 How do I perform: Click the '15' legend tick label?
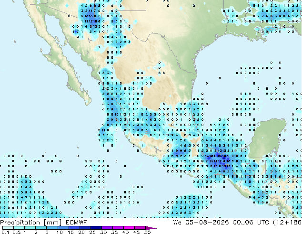pyautogui.click(x=70, y=232)
